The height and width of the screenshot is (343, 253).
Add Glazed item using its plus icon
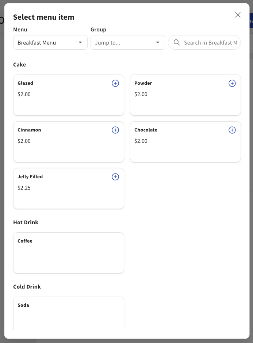pyautogui.click(x=115, y=83)
